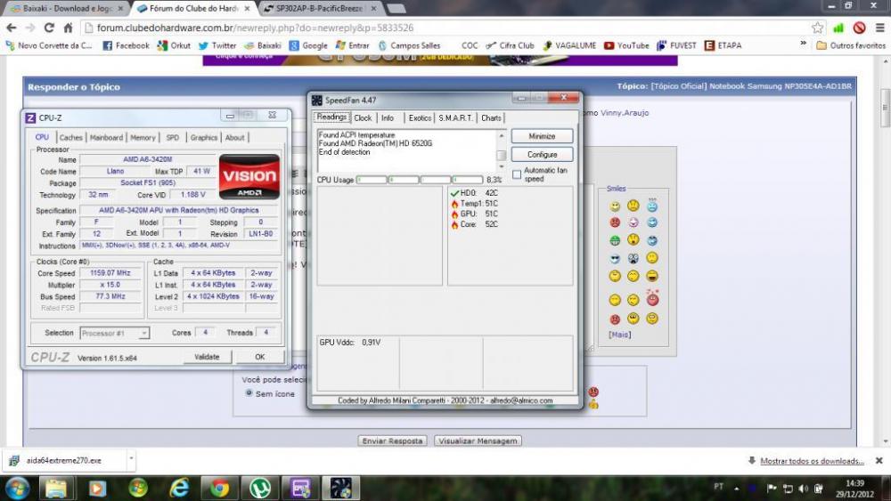Open the 'Outros favoritos' bookmarks folder
The image size is (891, 501).
coord(851,45)
